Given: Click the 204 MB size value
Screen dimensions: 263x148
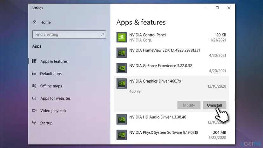Looking at the screenshot, I should (x=219, y=132).
